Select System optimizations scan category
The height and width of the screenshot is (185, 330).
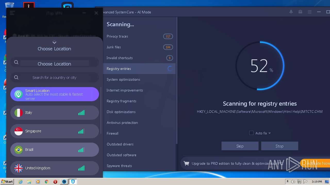coord(139,79)
